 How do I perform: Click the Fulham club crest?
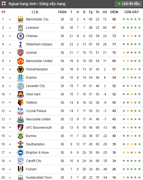tap(20, 169)
